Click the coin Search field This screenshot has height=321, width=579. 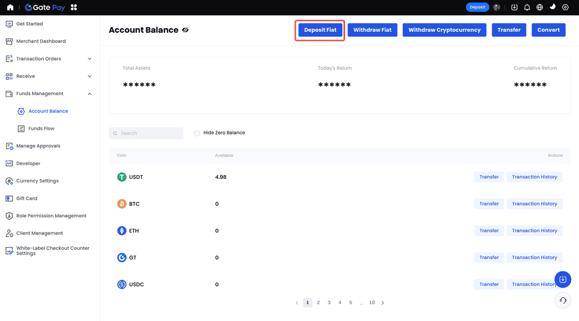point(146,133)
